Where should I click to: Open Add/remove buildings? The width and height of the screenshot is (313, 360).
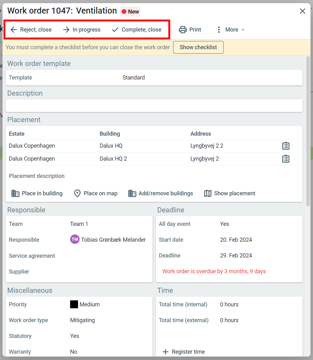tap(161, 193)
